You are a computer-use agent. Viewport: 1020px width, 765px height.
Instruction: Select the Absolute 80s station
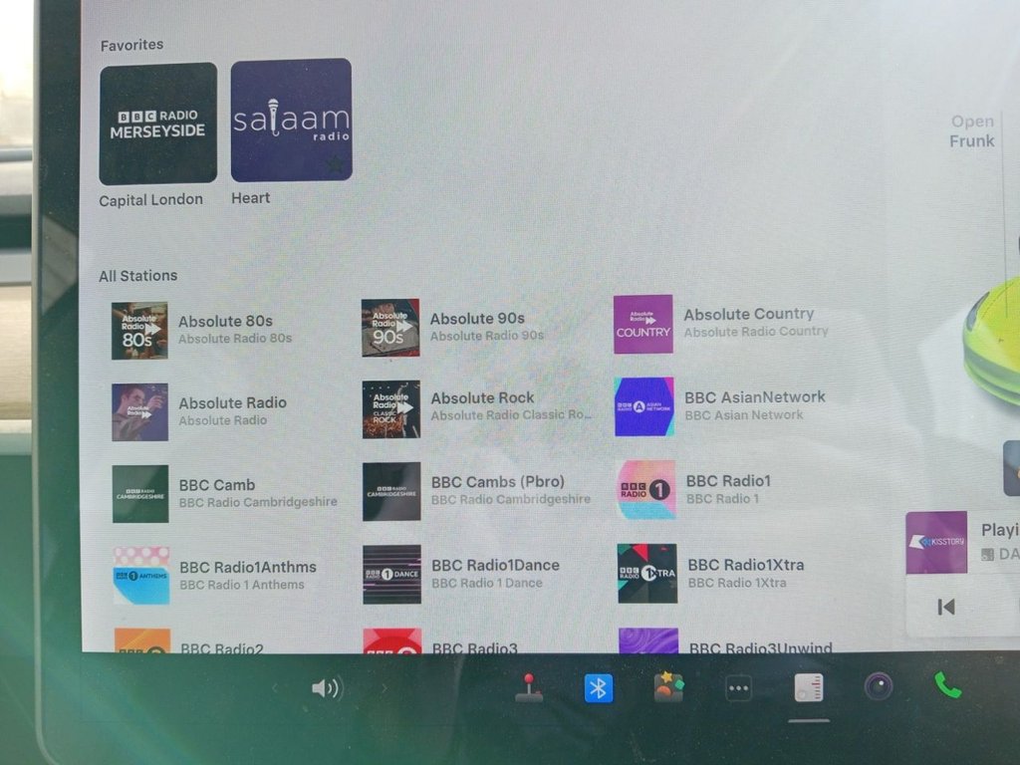pos(139,330)
